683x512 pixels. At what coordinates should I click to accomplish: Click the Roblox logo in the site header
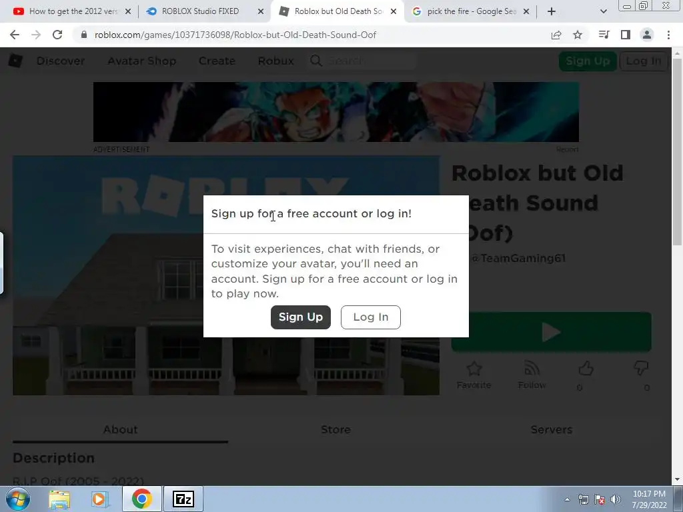pos(15,61)
